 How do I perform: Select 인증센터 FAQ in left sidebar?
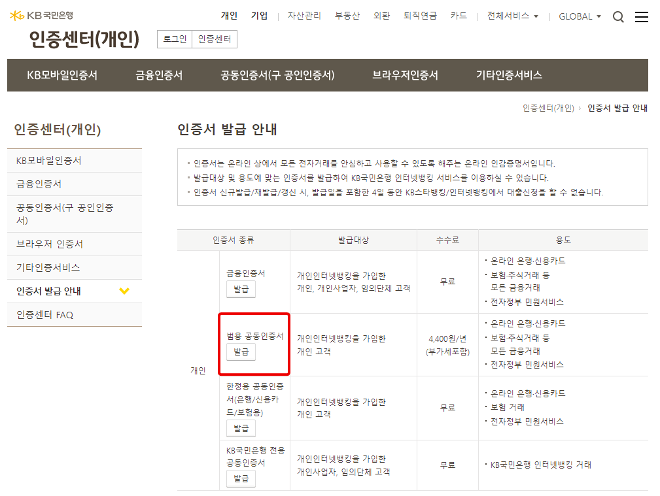pos(75,315)
